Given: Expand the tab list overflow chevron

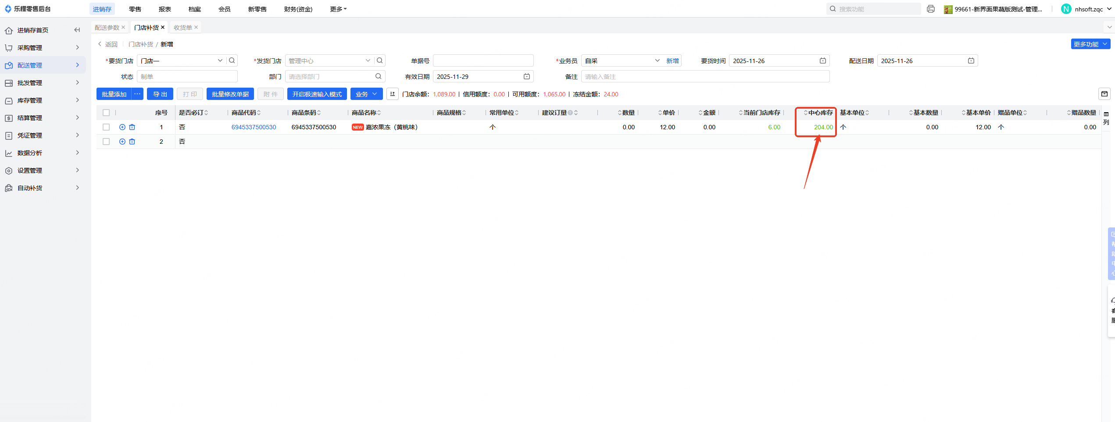Looking at the screenshot, I should click(1110, 27).
